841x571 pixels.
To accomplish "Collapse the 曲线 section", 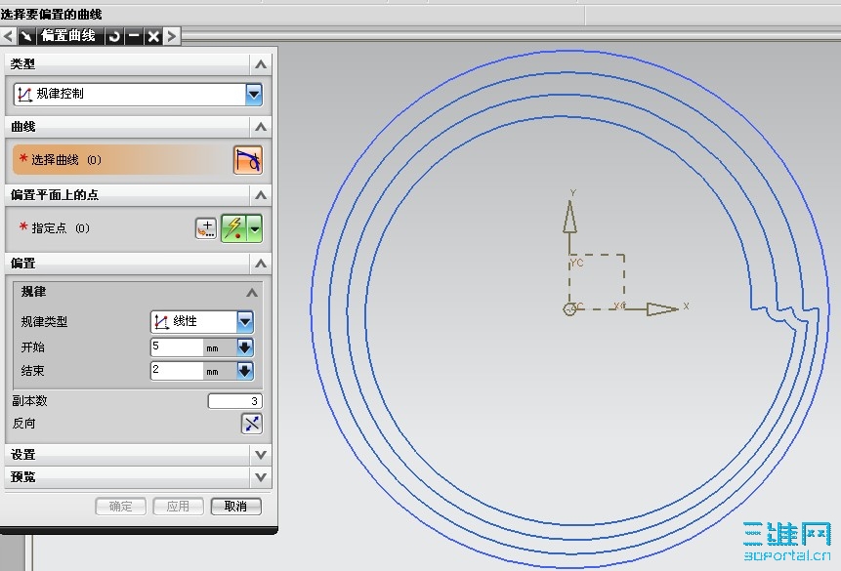I will [261, 127].
